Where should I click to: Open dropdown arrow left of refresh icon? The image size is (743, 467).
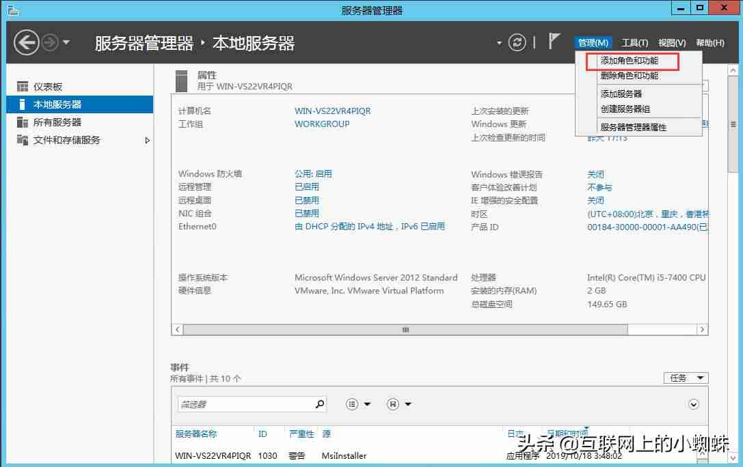(x=499, y=43)
